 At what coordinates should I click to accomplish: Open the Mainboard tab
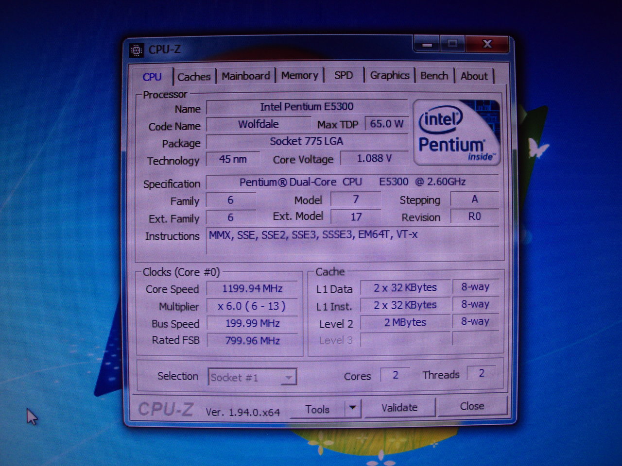click(x=246, y=76)
